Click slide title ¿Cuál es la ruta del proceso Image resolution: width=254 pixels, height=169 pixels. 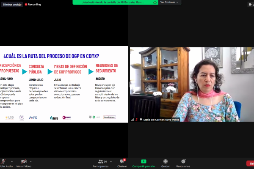tap(51, 56)
